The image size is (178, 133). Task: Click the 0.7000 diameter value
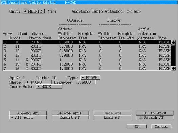66,47
